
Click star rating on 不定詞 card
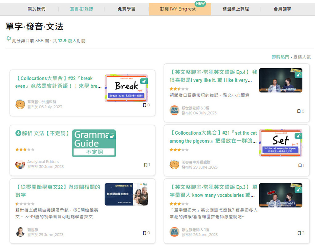[25, 149]
